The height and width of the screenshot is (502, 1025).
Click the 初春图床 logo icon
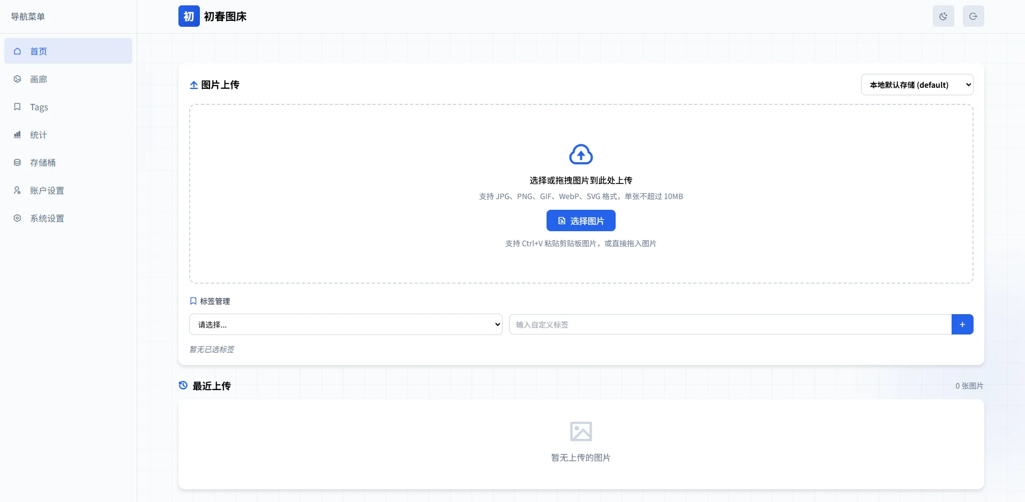pos(189,16)
